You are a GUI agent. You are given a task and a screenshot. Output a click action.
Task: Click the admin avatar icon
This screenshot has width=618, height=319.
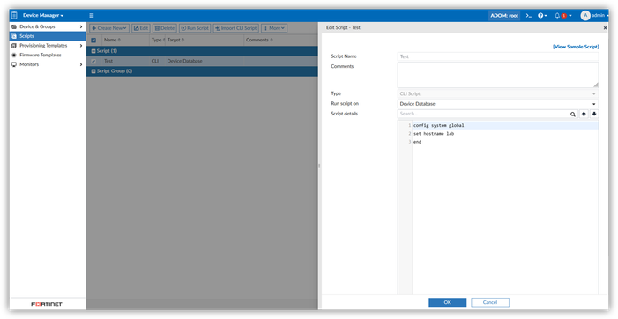point(585,15)
